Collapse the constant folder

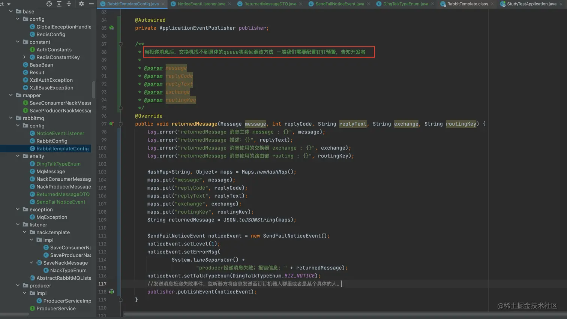tap(18, 42)
